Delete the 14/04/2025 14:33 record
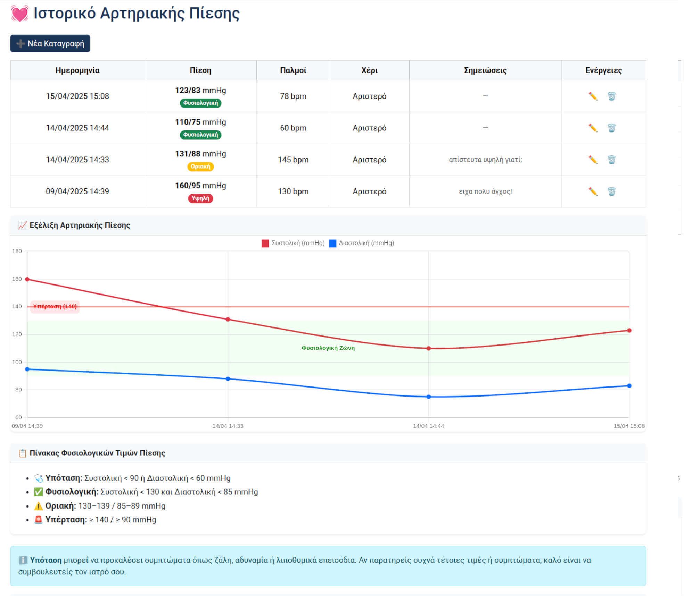The width and height of the screenshot is (684, 596). click(x=611, y=160)
